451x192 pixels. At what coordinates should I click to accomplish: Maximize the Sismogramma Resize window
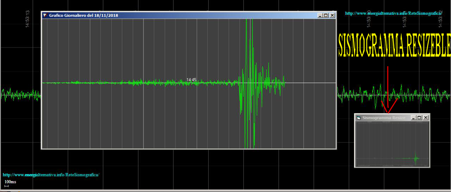tap(419, 118)
